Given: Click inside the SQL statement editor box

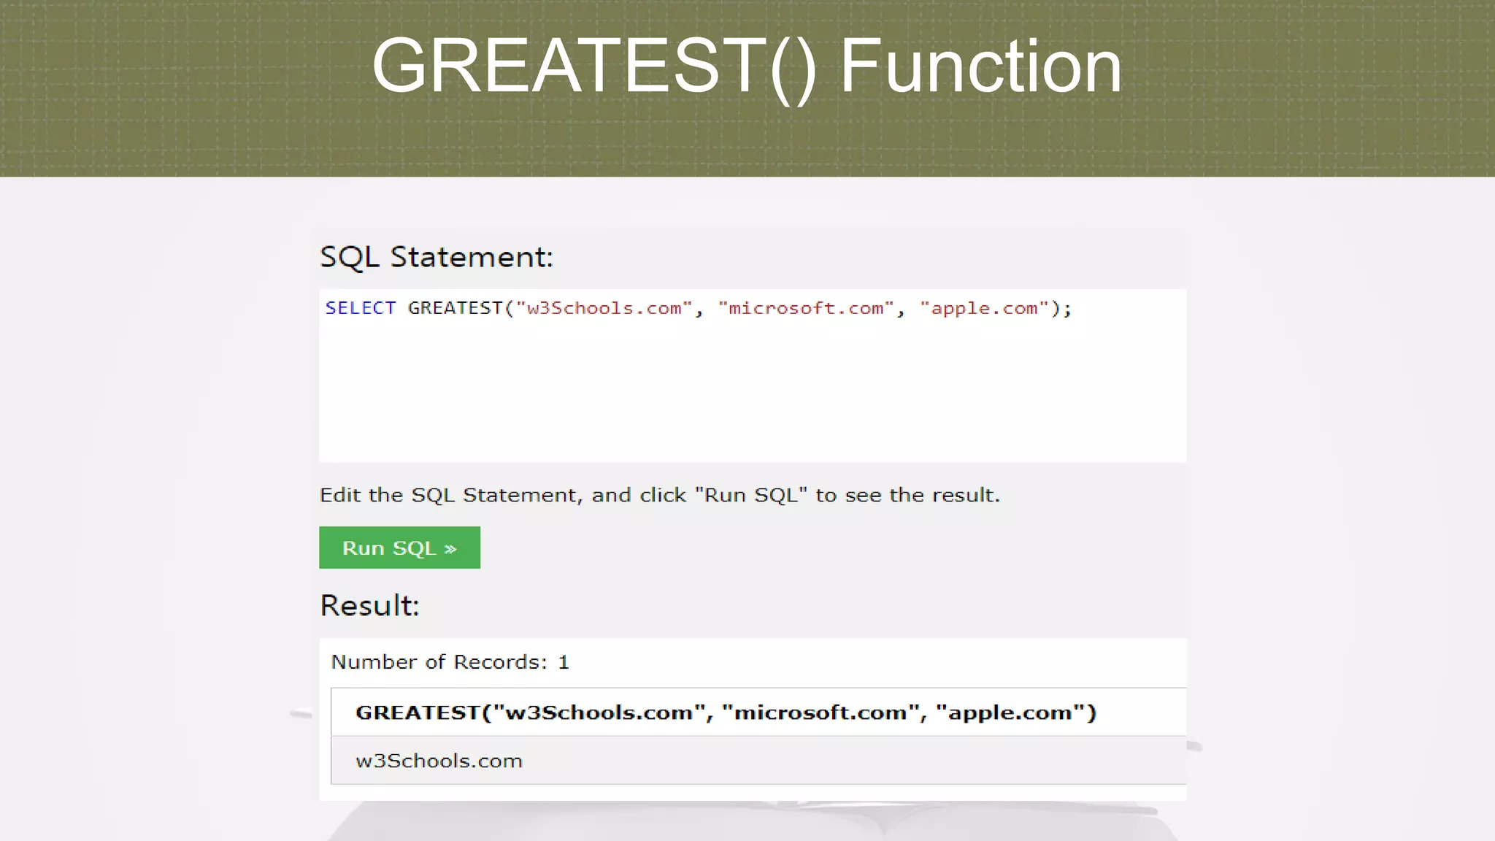Looking at the screenshot, I should point(753,375).
